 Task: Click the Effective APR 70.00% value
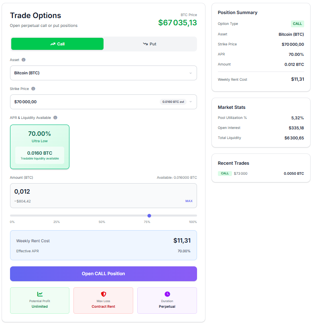184,251
